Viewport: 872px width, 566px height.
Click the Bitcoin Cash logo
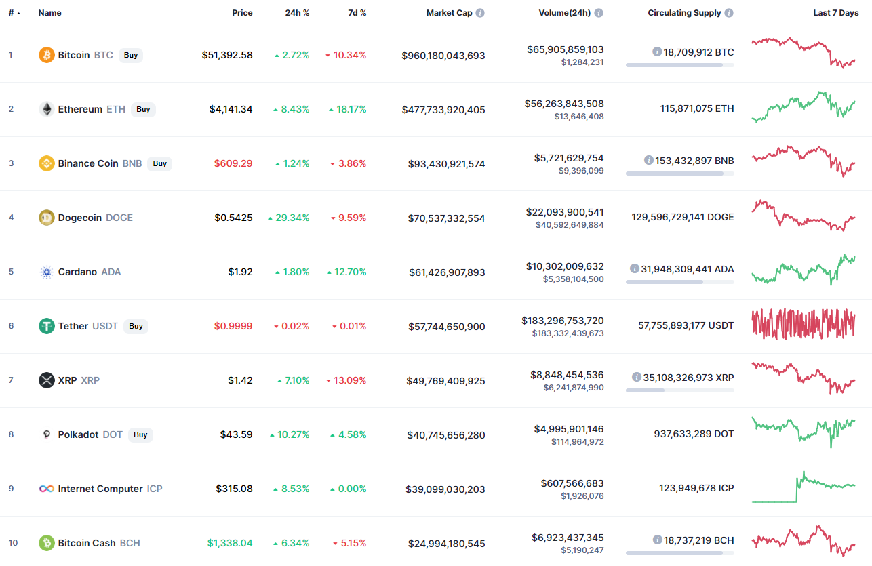46,543
